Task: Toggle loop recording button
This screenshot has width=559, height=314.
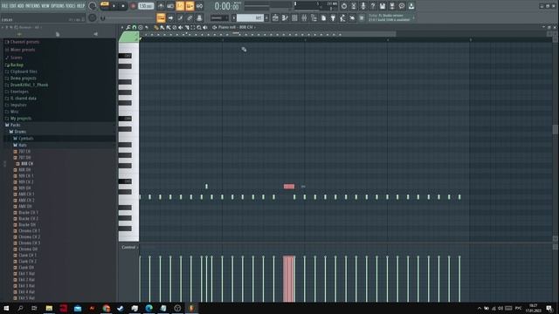Action: coord(199,6)
